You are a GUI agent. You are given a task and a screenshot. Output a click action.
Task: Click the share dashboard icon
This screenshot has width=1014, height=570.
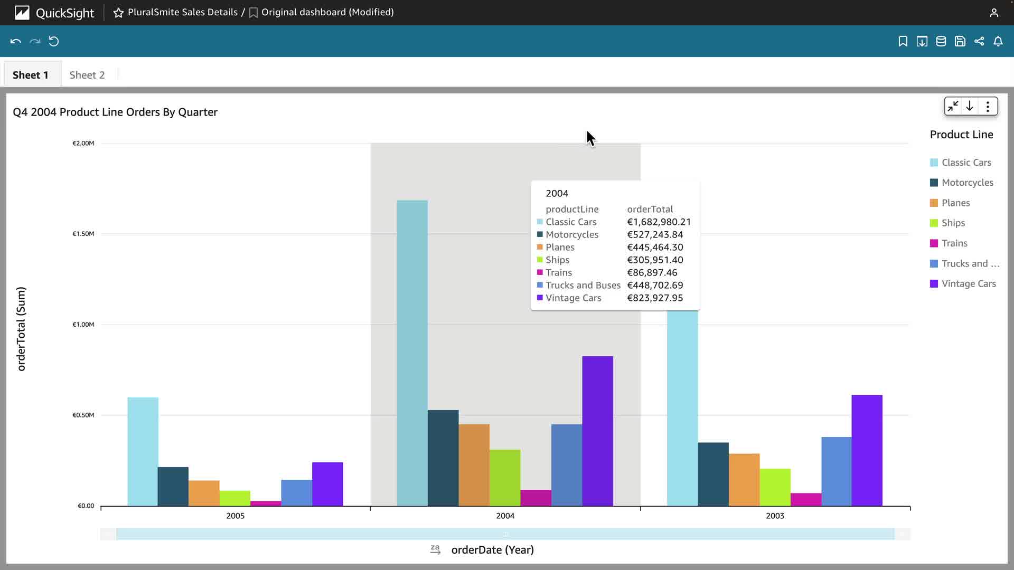pyautogui.click(x=979, y=41)
